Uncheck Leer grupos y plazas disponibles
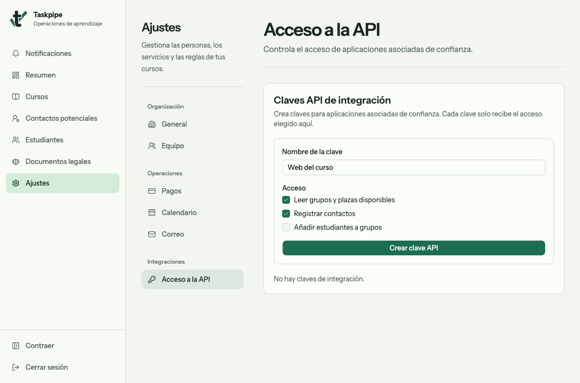580x383 pixels. (286, 200)
